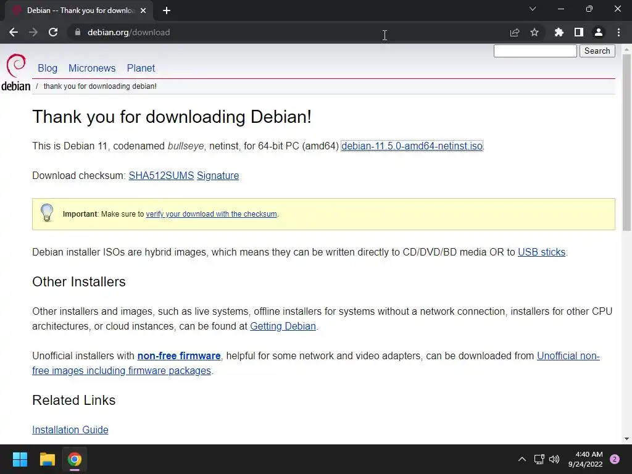Click the address bar URL
Image resolution: width=632 pixels, height=474 pixels.
128,32
